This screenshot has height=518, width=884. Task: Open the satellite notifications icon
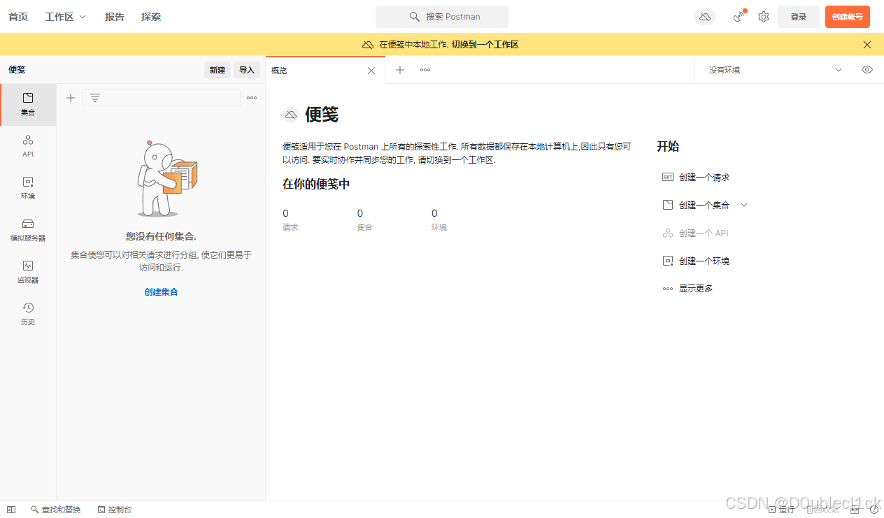739,17
